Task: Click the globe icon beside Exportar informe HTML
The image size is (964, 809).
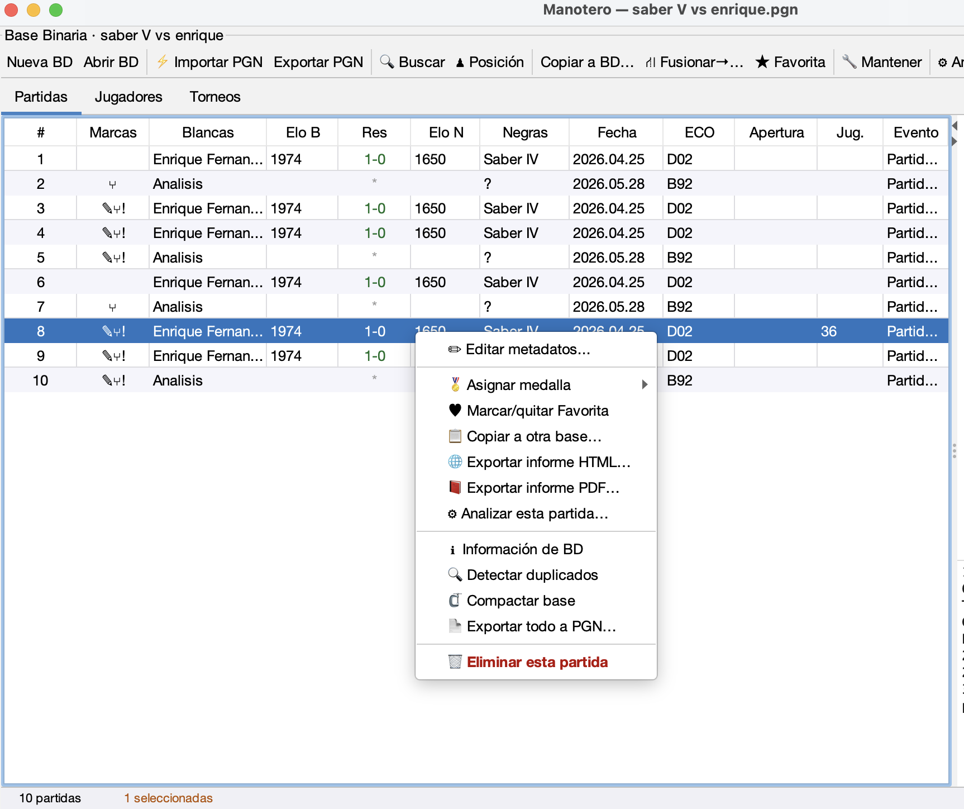Action: (455, 461)
